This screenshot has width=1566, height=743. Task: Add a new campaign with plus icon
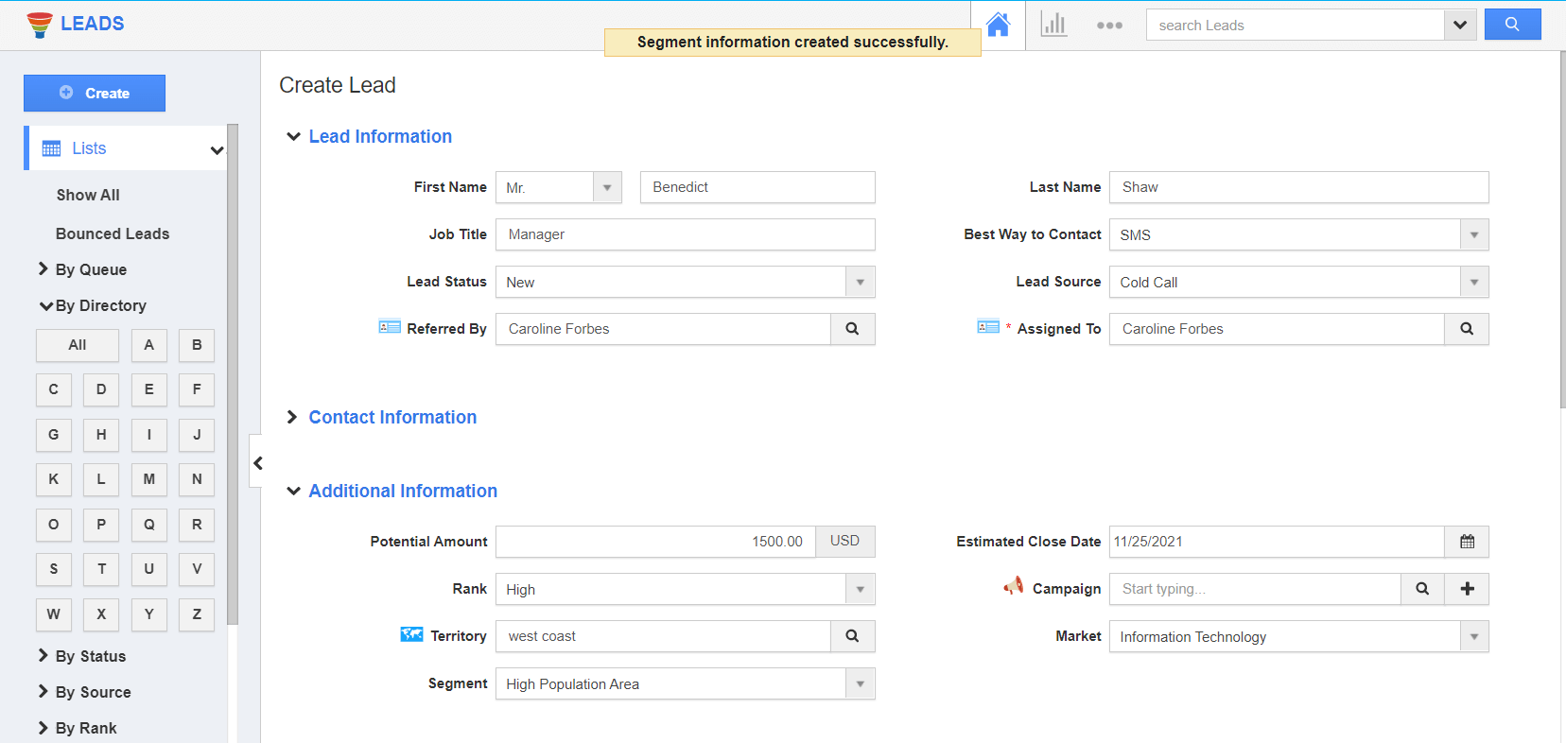coord(1467,589)
